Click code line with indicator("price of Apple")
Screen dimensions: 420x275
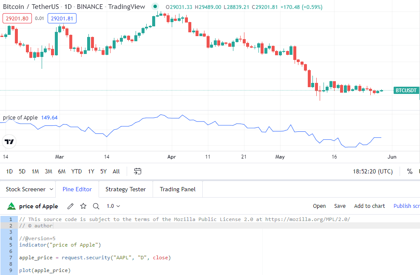pos(60,245)
